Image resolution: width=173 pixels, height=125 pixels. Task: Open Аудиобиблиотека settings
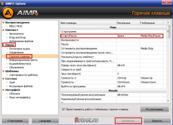(x=20, y=64)
